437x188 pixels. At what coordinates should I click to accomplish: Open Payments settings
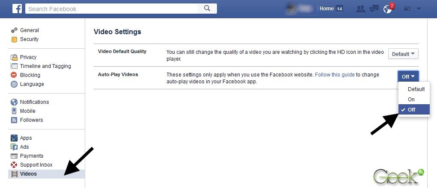click(x=32, y=156)
